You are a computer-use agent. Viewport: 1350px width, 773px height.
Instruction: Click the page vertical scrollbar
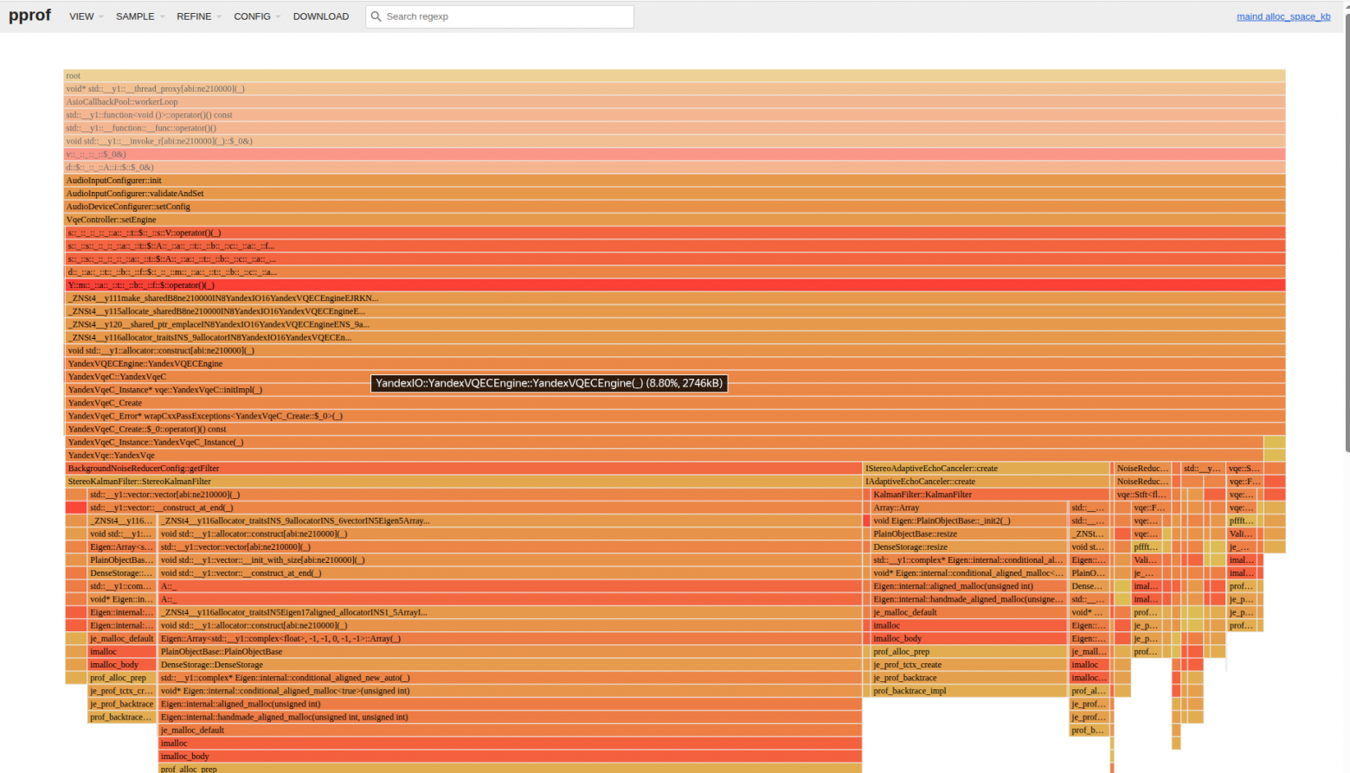pyautogui.click(x=1347, y=233)
